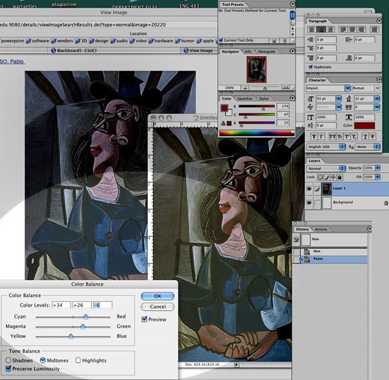Screen dimensions: 389x380
Task: Switch to the Actions tab
Action: pyautogui.click(x=321, y=229)
